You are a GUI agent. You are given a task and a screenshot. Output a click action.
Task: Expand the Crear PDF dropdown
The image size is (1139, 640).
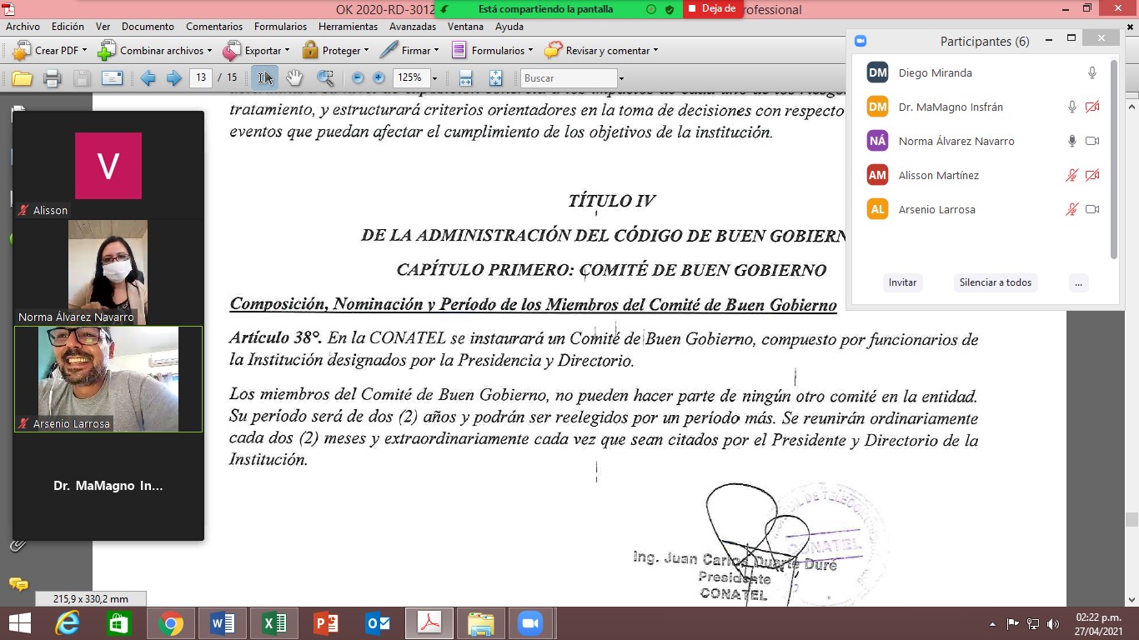click(x=85, y=51)
